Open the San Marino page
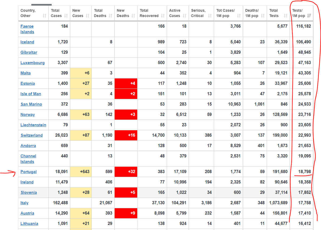This screenshot has height=230, width=321. (x=31, y=104)
